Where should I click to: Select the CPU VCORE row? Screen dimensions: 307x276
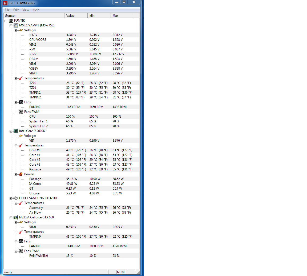(x=84, y=40)
